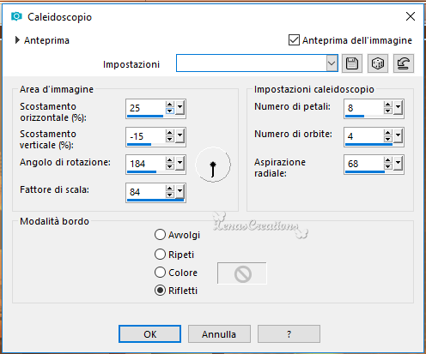Click the randomize parameters dice icon

point(378,63)
